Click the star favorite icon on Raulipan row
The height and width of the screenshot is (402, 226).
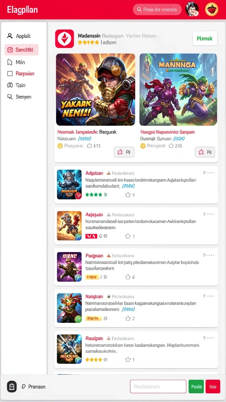(x=128, y=360)
